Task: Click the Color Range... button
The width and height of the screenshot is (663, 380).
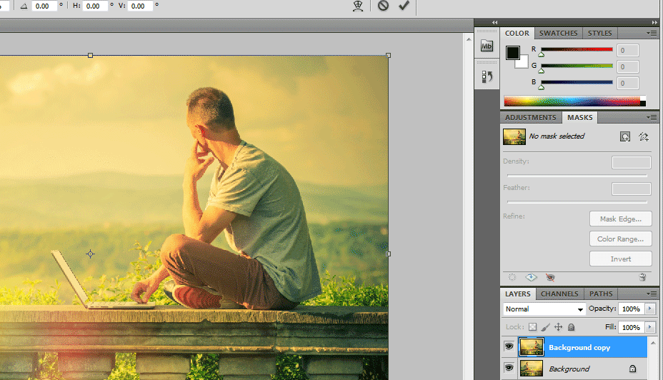Action: (x=620, y=239)
